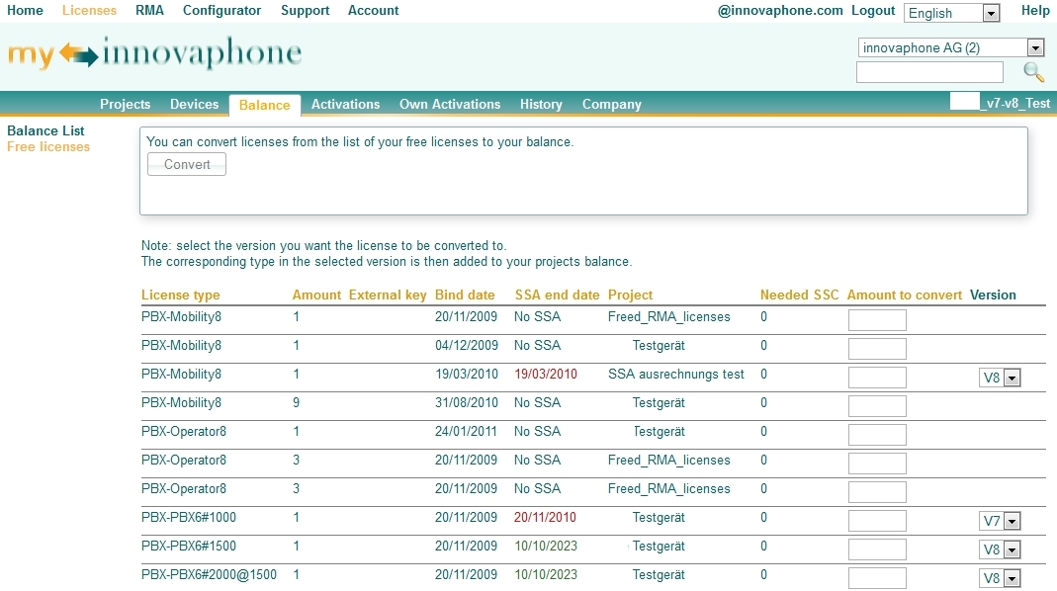Click the Convert button
The image size is (1057, 591).
(187, 164)
